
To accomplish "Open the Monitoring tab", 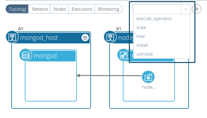I will tap(108, 9).
